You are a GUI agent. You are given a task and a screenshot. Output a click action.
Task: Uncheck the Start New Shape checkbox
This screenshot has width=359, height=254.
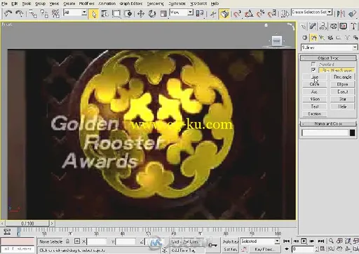[x=313, y=70]
